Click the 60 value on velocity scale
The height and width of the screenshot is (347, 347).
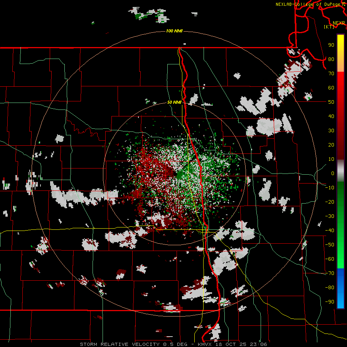[331, 88]
